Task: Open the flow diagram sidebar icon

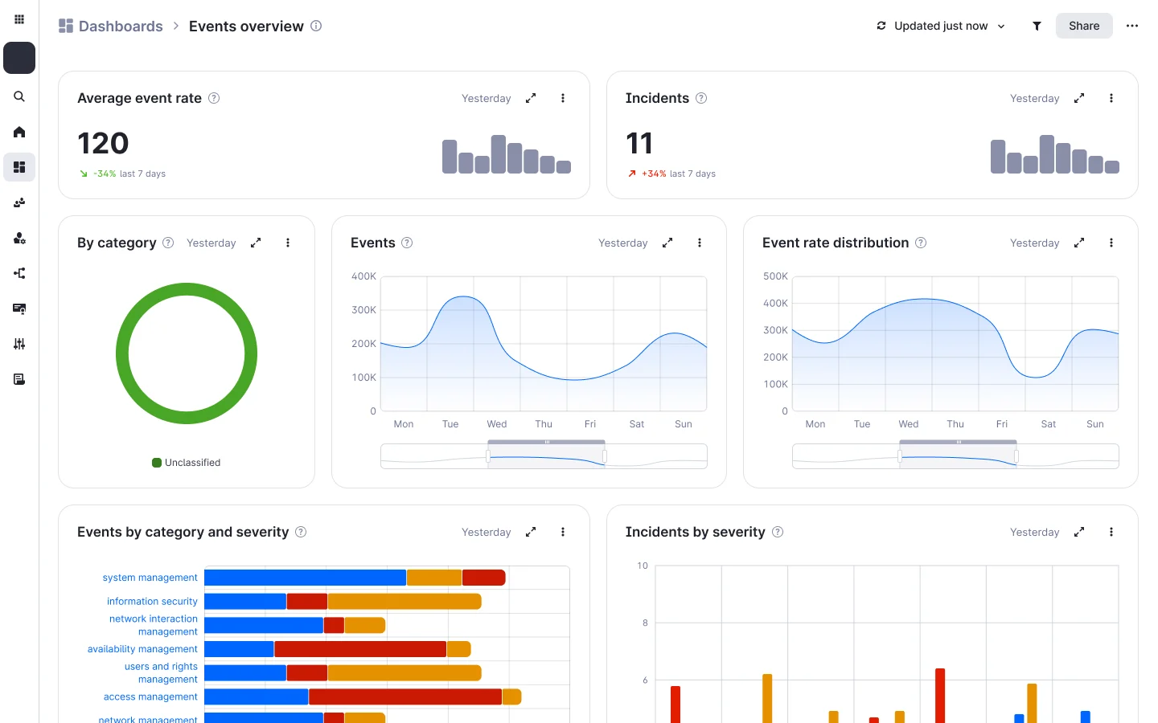Action: [x=19, y=273]
